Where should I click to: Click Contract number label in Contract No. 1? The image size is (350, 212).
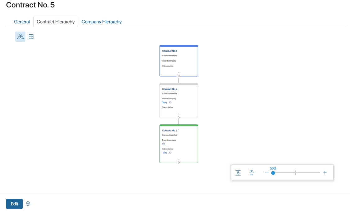170,56
